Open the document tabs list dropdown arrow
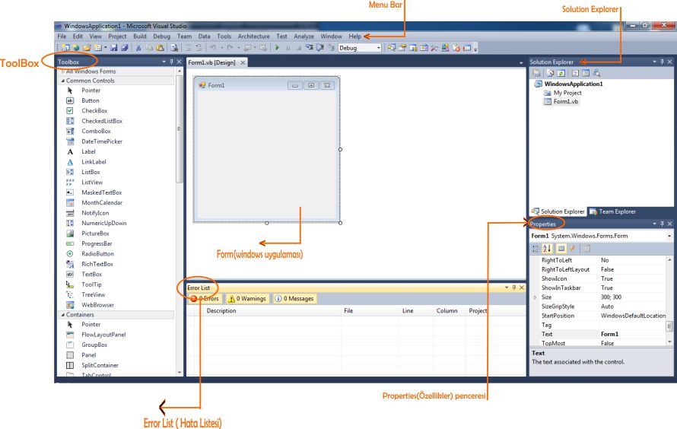The width and height of the screenshot is (677, 429). pos(521,63)
